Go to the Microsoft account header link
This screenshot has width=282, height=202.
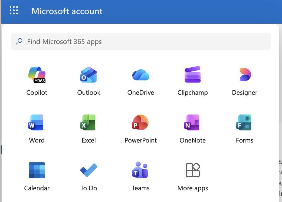67,11
